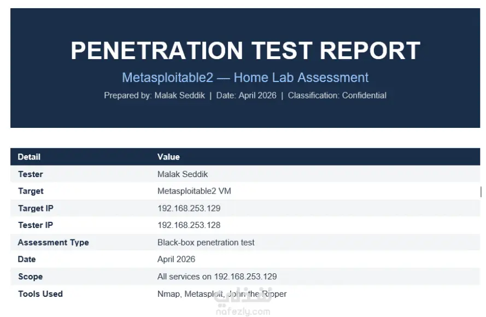Click the PENETRATION TEST REPORT title

click(x=245, y=50)
